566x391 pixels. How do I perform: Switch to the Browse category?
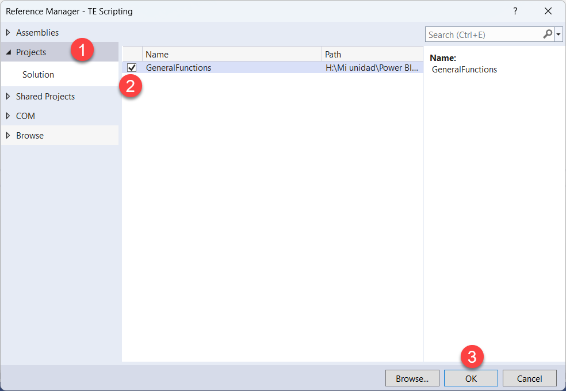pos(30,136)
